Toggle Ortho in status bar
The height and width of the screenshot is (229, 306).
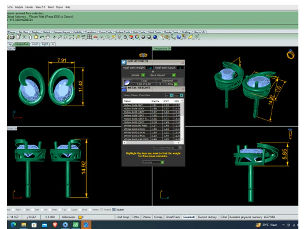[136, 217]
